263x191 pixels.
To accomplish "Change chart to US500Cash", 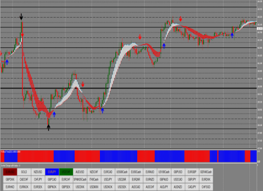I will [122, 172].
